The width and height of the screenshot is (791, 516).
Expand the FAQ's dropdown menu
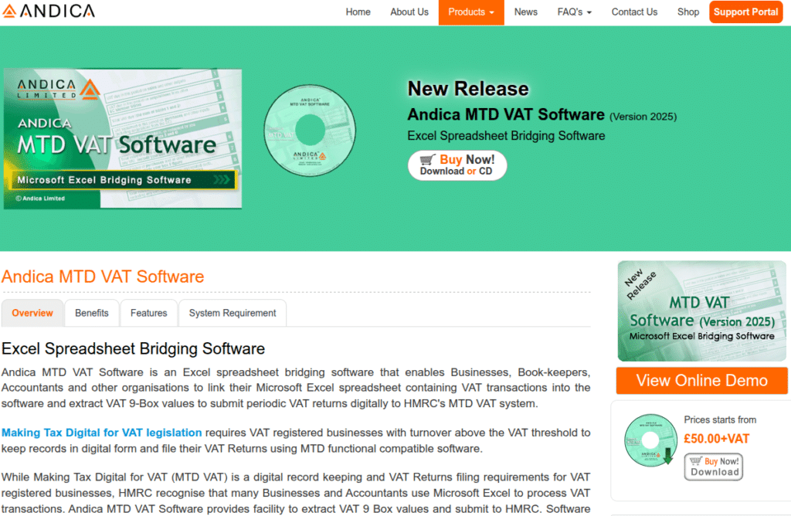point(574,12)
